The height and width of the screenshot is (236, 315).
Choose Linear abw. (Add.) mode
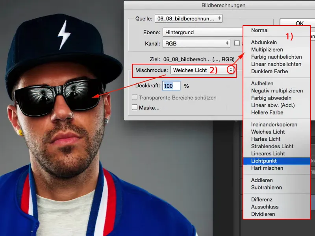272,105
